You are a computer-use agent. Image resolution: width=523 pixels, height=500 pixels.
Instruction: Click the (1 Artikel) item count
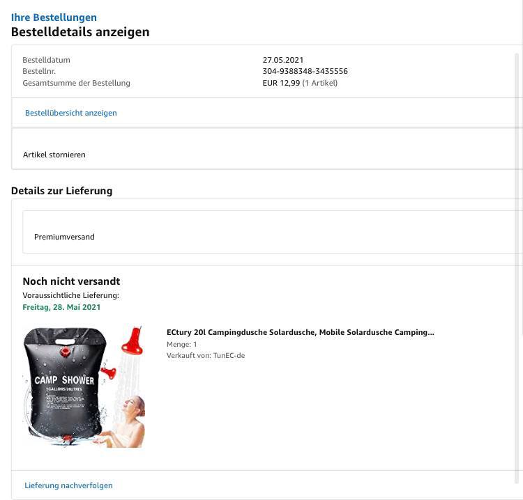(320, 83)
